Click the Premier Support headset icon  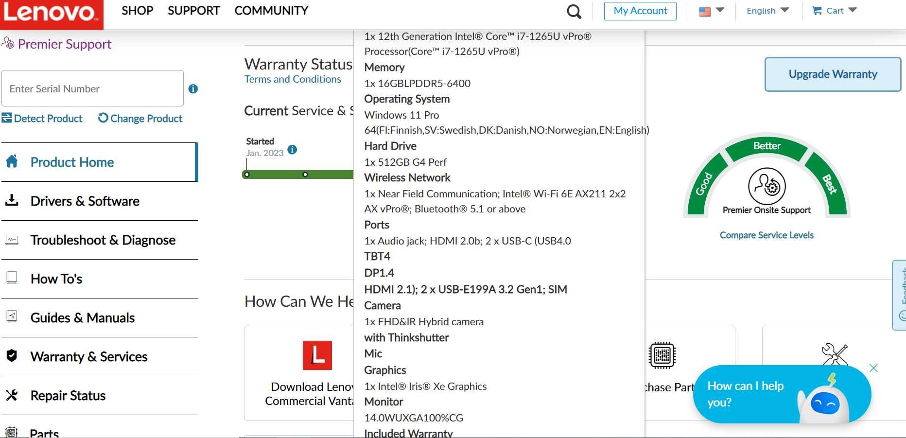[8, 43]
